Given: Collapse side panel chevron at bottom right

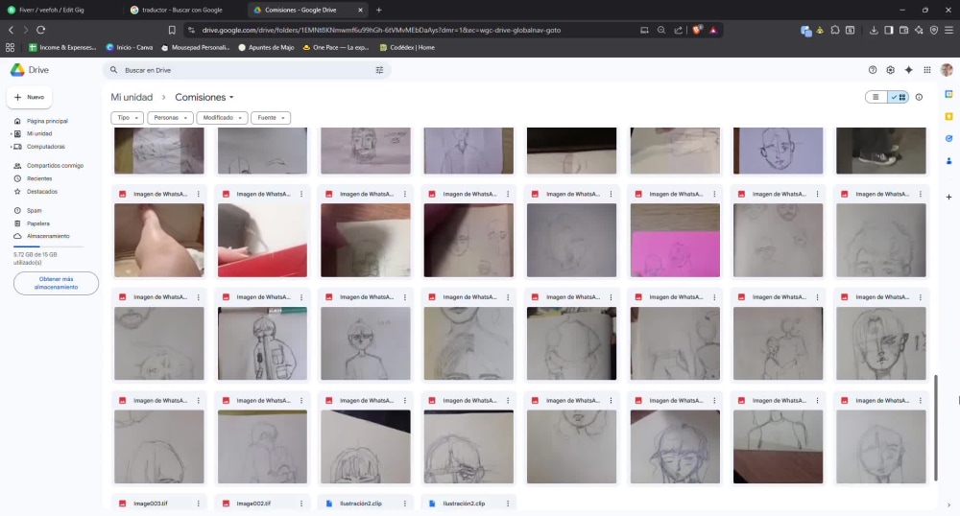Looking at the screenshot, I should pyautogui.click(x=949, y=505).
